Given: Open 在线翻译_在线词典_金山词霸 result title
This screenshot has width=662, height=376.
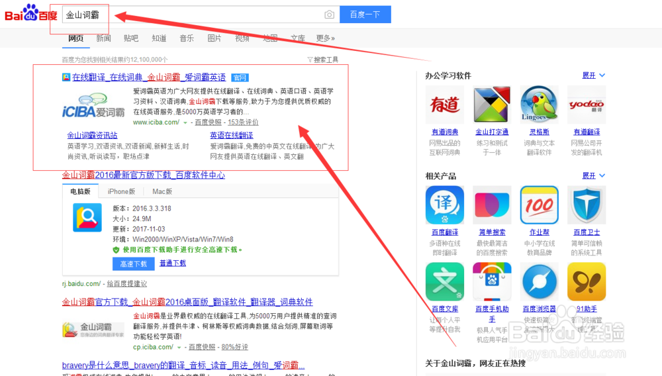Looking at the screenshot, I should tap(149, 77).
